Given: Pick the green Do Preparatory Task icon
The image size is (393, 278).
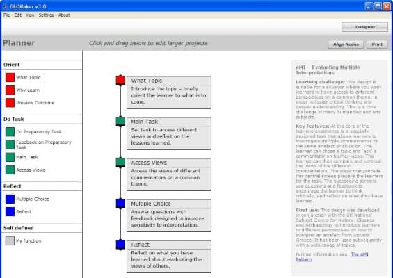Looking at the screenshot, I should 10,132.
